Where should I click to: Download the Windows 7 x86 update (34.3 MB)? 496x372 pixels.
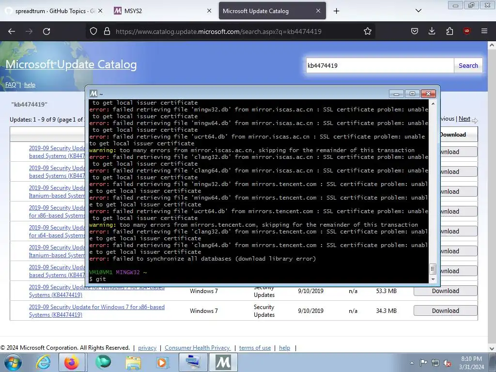click(x=446, y=310)
